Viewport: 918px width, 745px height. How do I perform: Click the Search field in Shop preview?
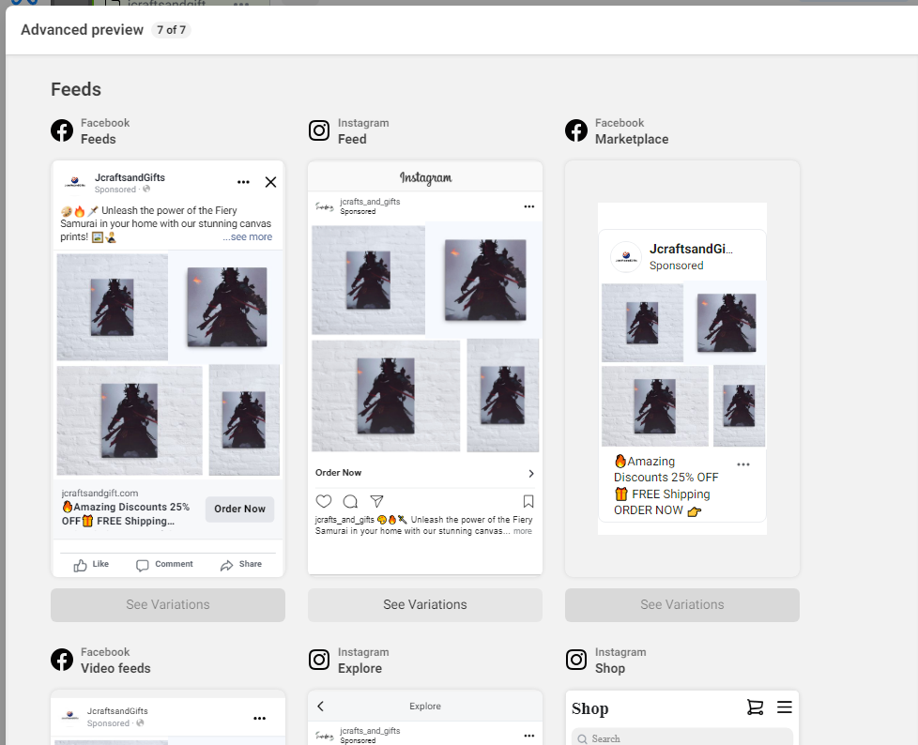click(682, 737)
